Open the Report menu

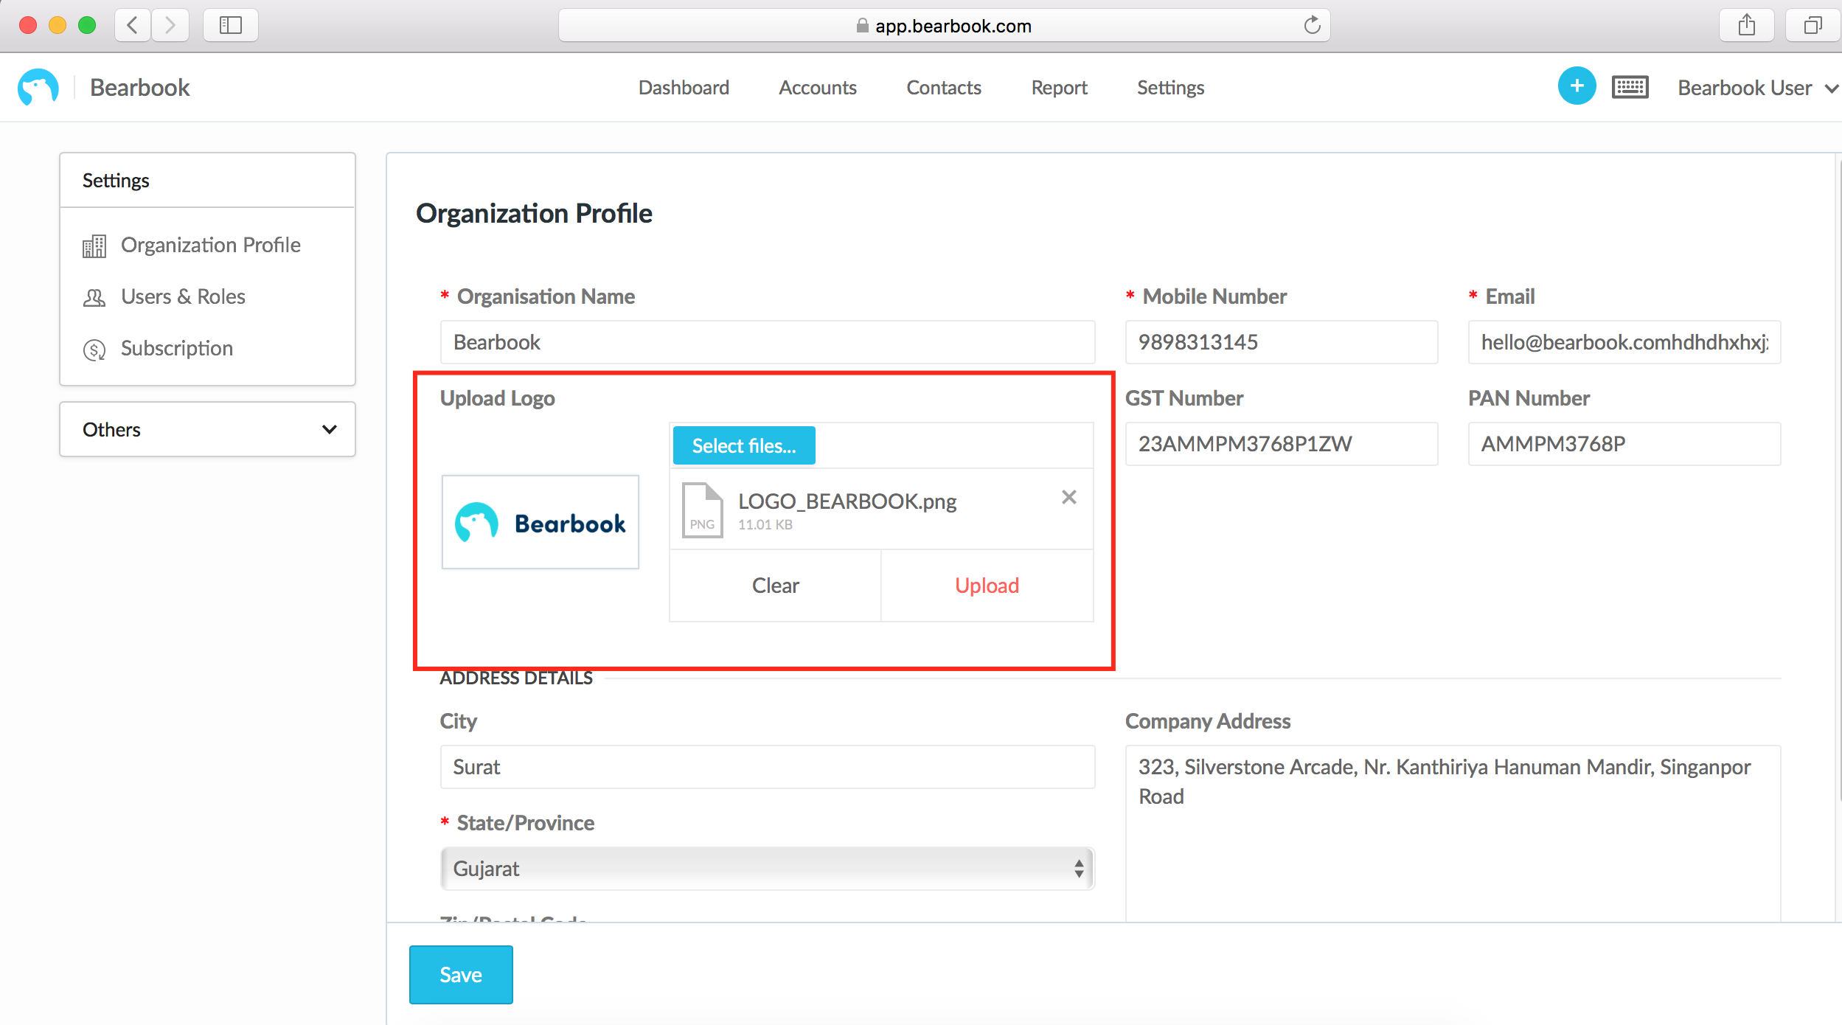1059,88
